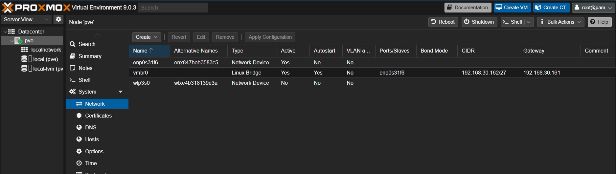Click the Revert button
Screen dimensions: 616x174
coord(179,37)
